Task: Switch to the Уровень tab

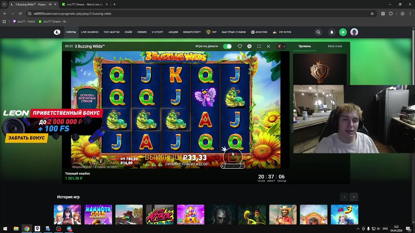Action: click(x=304, y=46)
